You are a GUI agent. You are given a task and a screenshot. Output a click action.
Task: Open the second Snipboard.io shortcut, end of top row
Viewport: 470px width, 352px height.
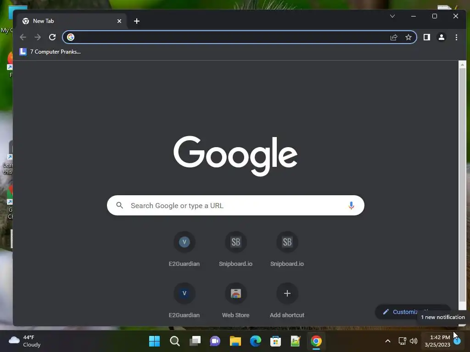point(287,249)
